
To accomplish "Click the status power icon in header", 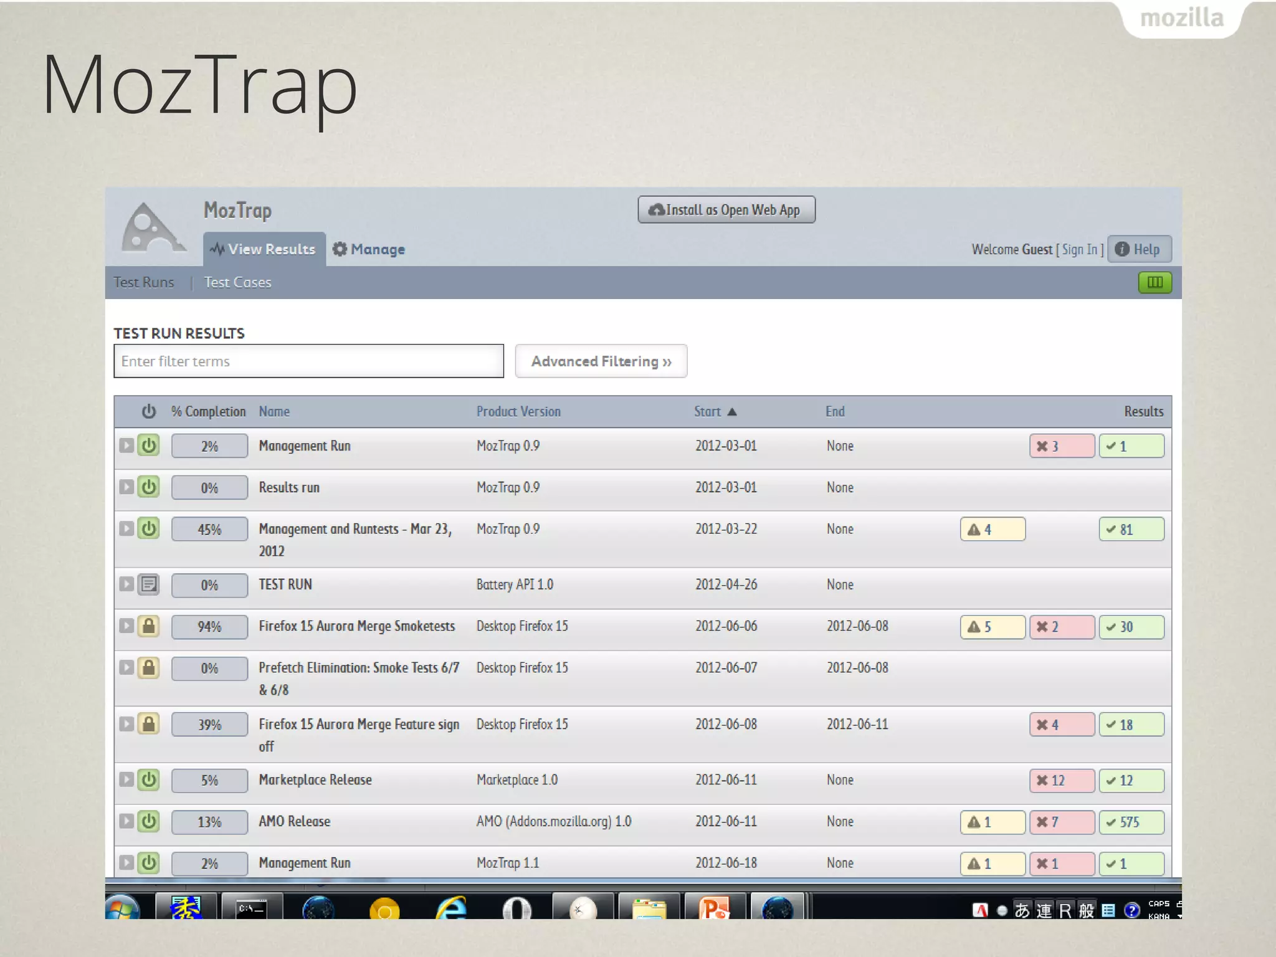I will pos(148,411).
